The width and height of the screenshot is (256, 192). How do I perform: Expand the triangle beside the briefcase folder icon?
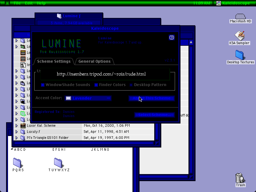17,83
